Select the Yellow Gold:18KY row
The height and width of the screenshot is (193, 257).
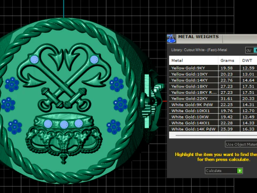[x=213, y=86]
